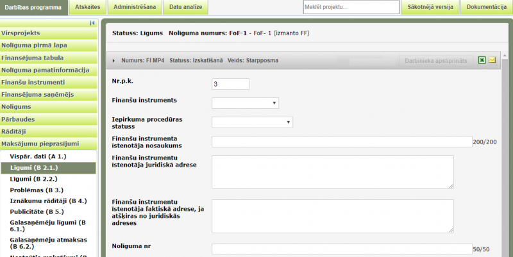
Task: Open the Finanšu instruments dropdown
Action: pyautogui.click(x=245, y=103)
